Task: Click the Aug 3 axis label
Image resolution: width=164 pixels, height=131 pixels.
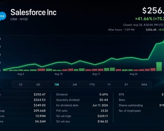Action: 21,74
